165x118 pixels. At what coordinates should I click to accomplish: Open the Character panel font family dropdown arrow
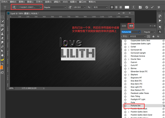tap(139, 32)
